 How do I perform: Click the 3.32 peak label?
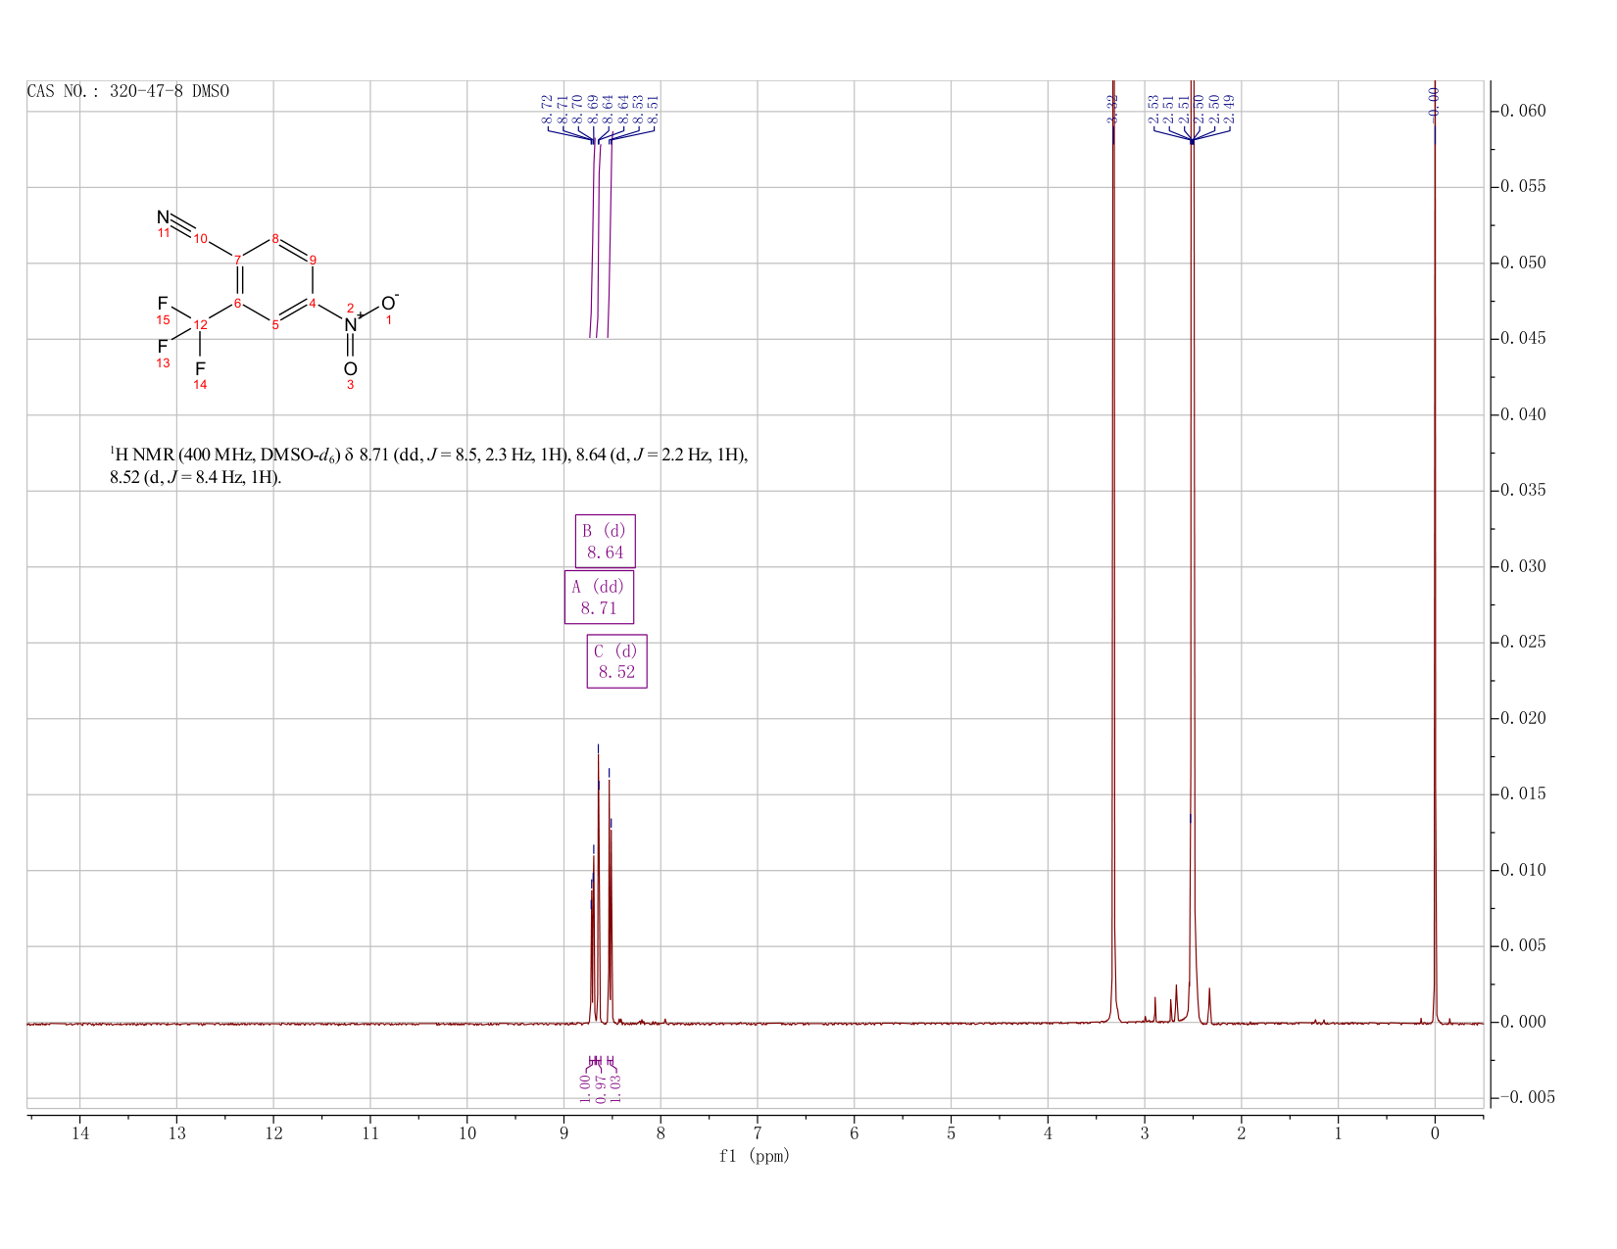(x=1113, y=108)
